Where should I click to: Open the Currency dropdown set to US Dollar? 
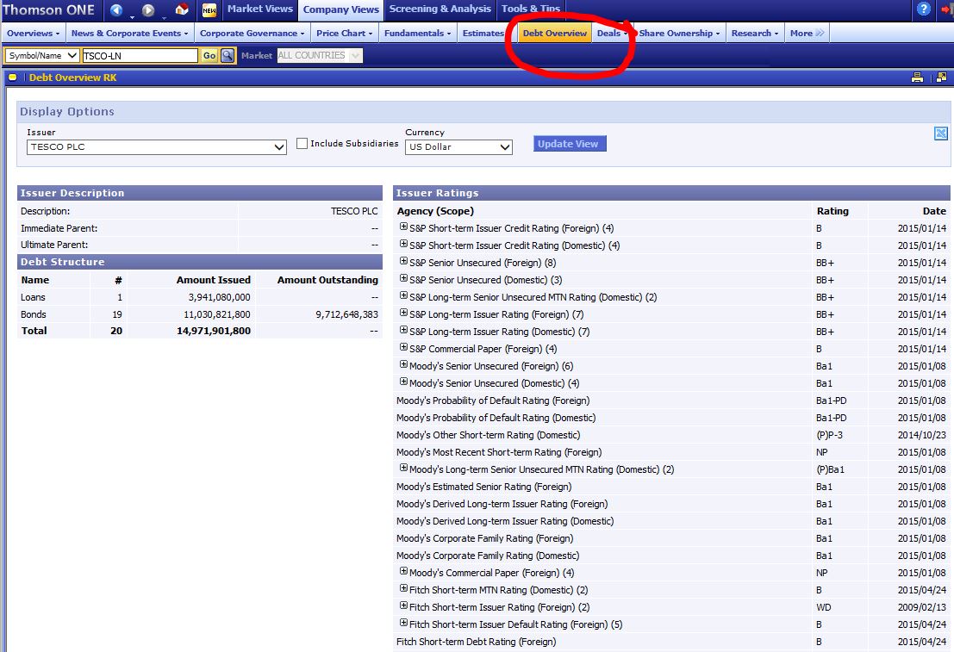[x=459, y=147]
